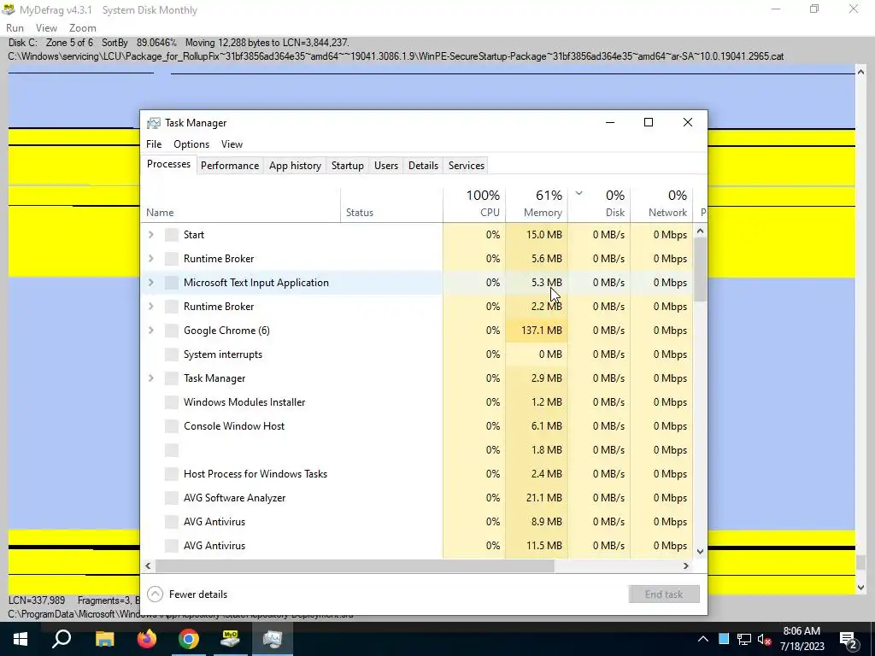Click the 137.1 MB memory cell
875x656 pixels.
tap(537, 331)
